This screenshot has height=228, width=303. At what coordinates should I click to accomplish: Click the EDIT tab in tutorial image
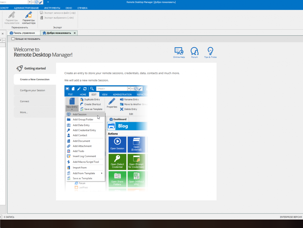[94, 95]
